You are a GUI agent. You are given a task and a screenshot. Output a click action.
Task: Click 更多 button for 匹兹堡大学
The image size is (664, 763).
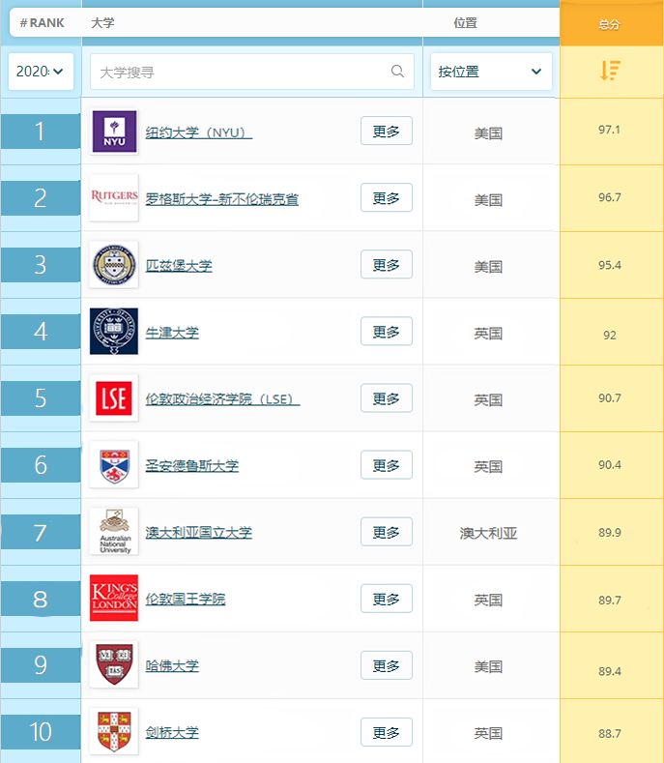(x=387, y=264)
